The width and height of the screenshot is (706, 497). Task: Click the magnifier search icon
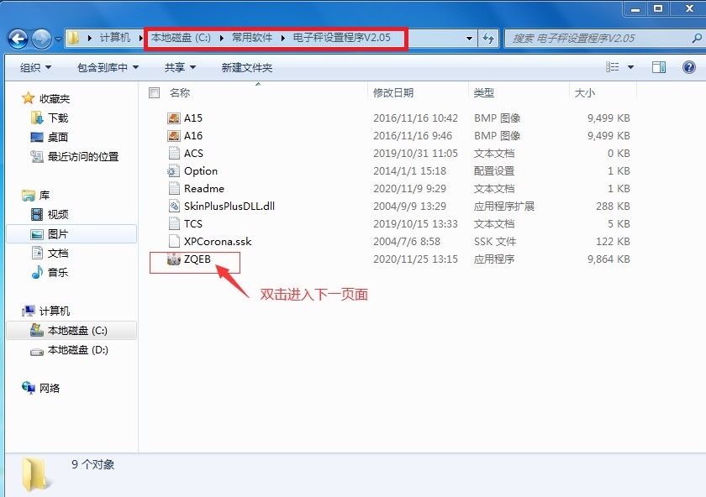[696, 39]
